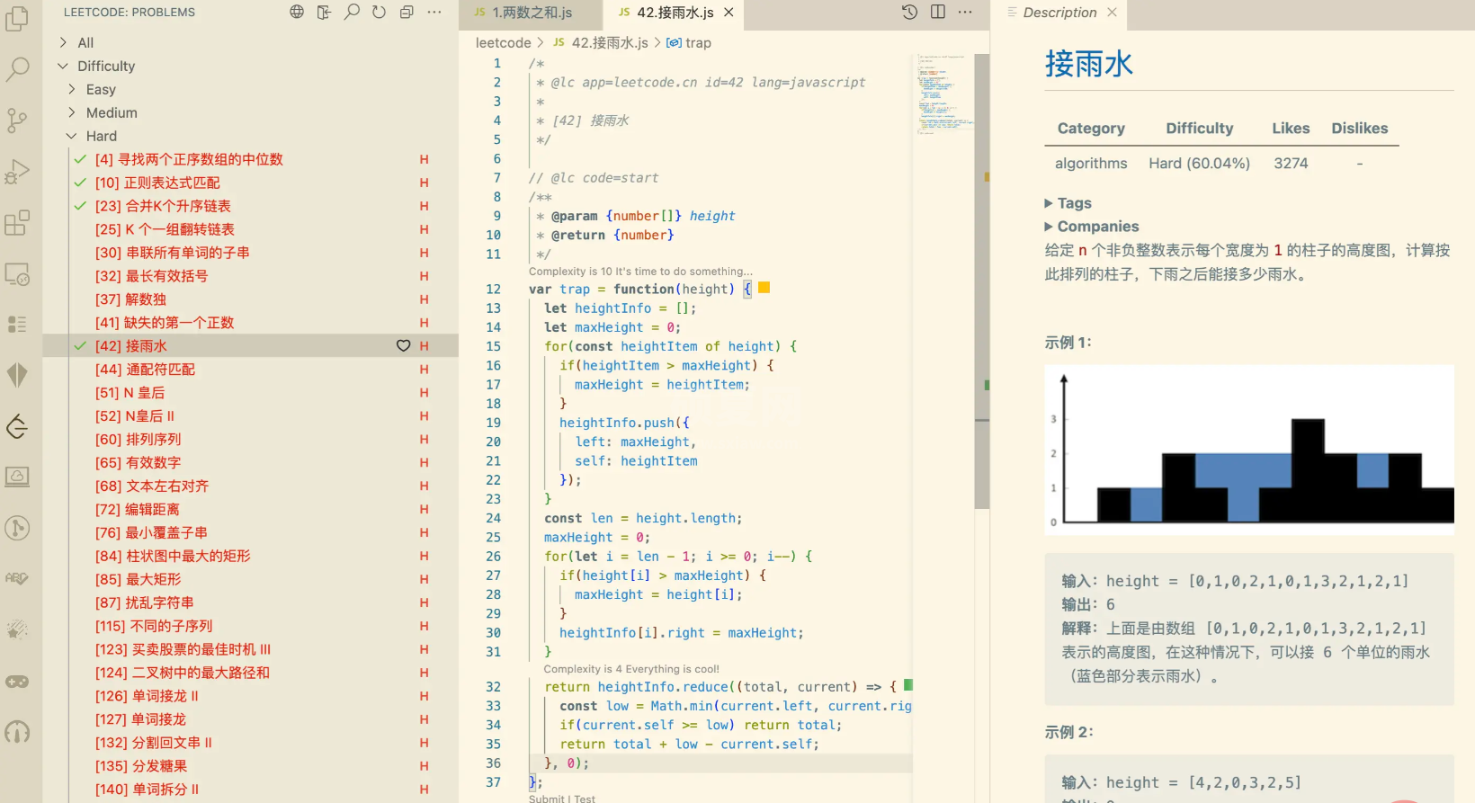
Task: Open the gamepad icon in activity bar
Action: coord(17,682)
